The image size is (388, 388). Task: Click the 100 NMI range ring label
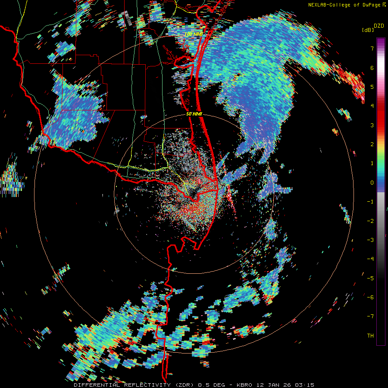click(x=194, y=34)
